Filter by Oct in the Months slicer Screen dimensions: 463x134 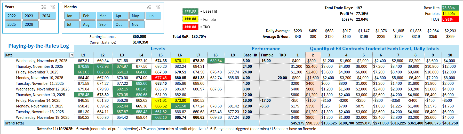click(119, 24)
